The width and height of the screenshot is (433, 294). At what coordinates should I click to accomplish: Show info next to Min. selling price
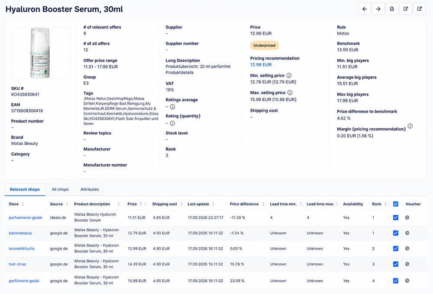pos(289,75)
